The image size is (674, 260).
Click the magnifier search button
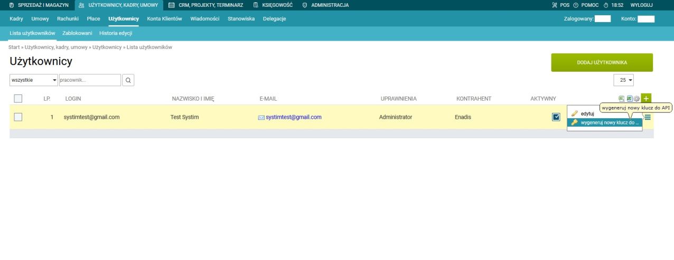(128, 80)
